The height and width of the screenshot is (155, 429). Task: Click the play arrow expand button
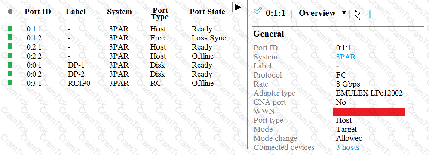point(238,7)
